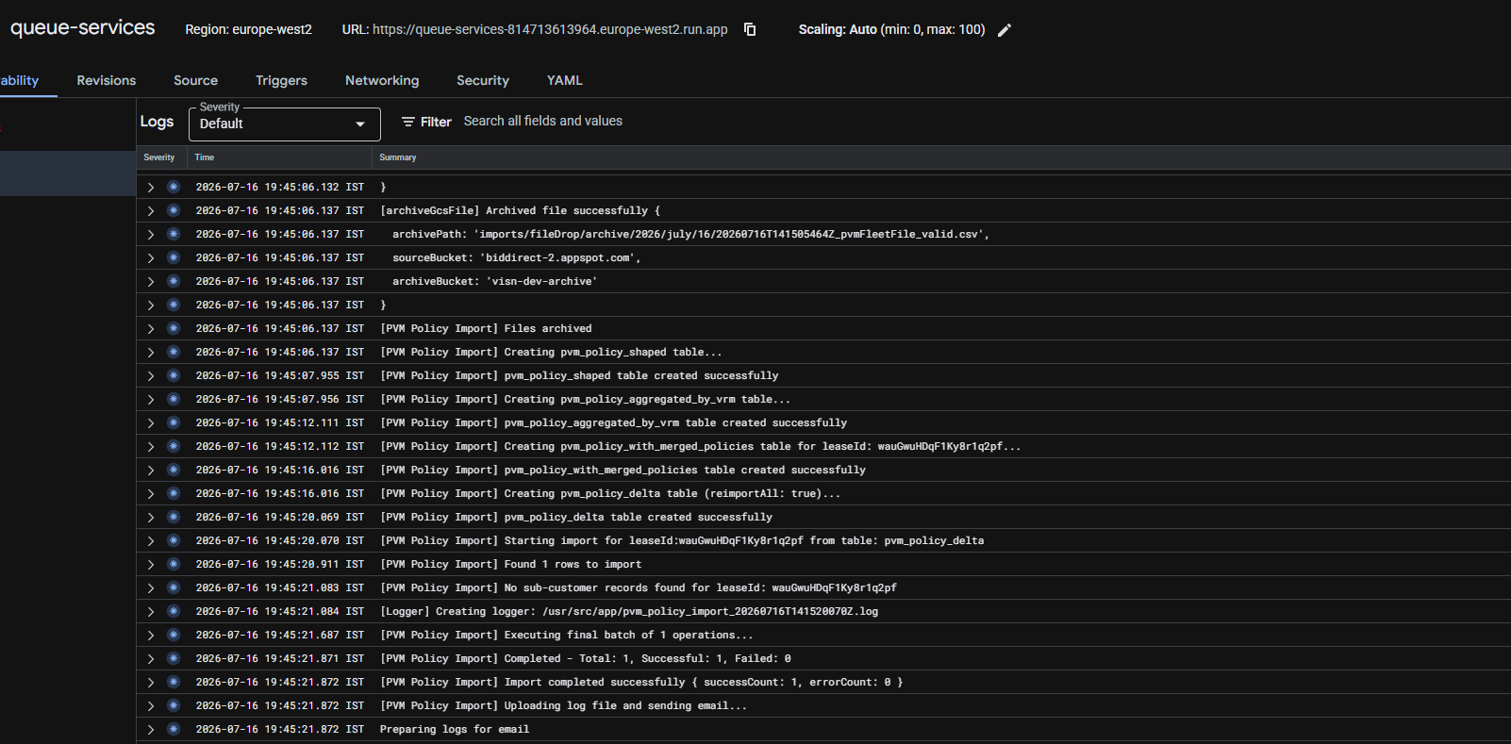The width and height of the screenshot is (1511, 744).
Task: Click severity icon of 'Preparing logs for email' row
Action: tap(174, 729)
